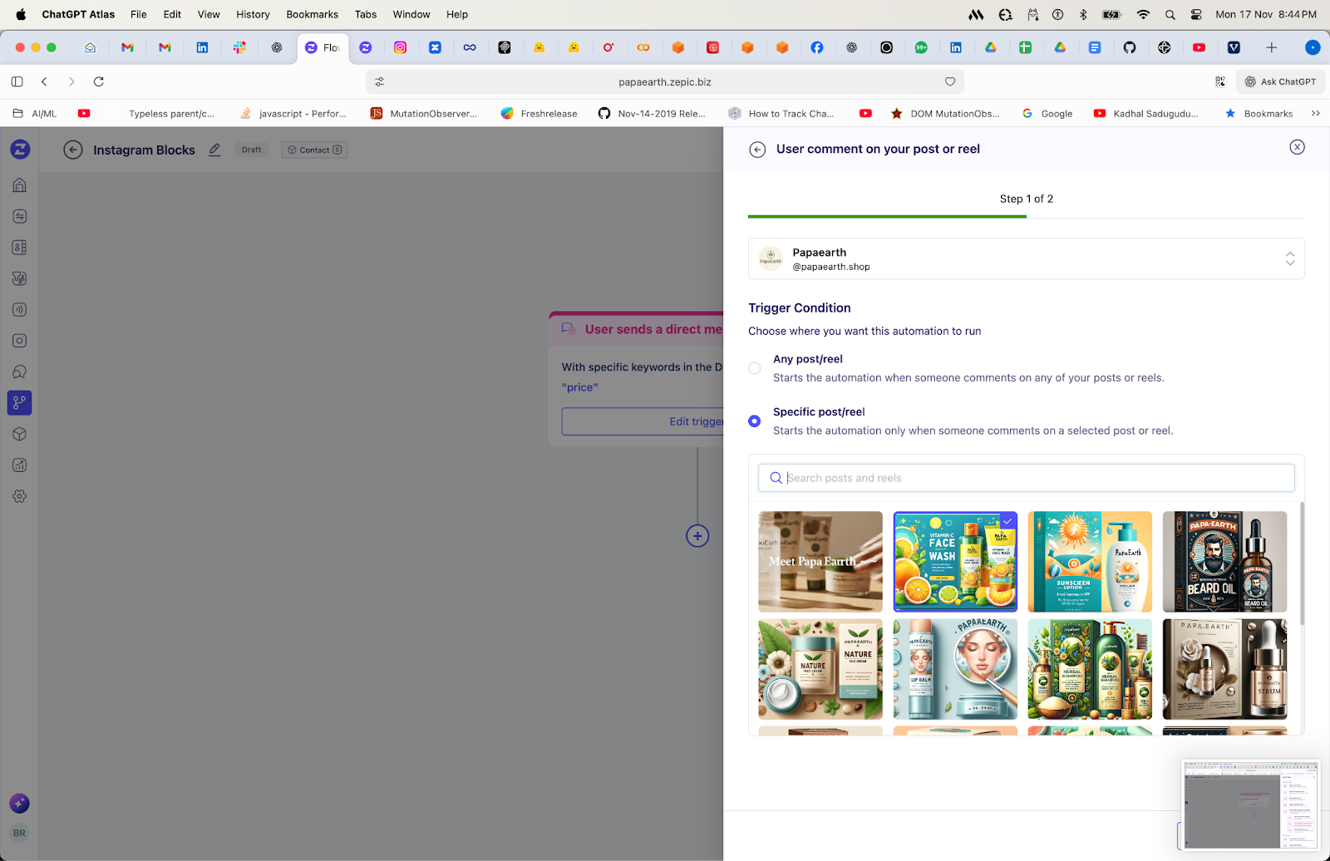1330x861 pixels.
Task: Select the Herbal Shampoo post thumbnail
Action: click(1090, 669)
